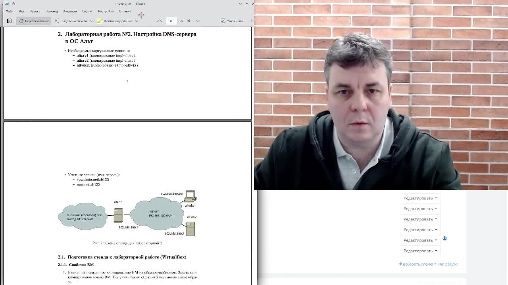
Task: Click the altwks1 list entry in document
Action: click(x=107, y=65)
